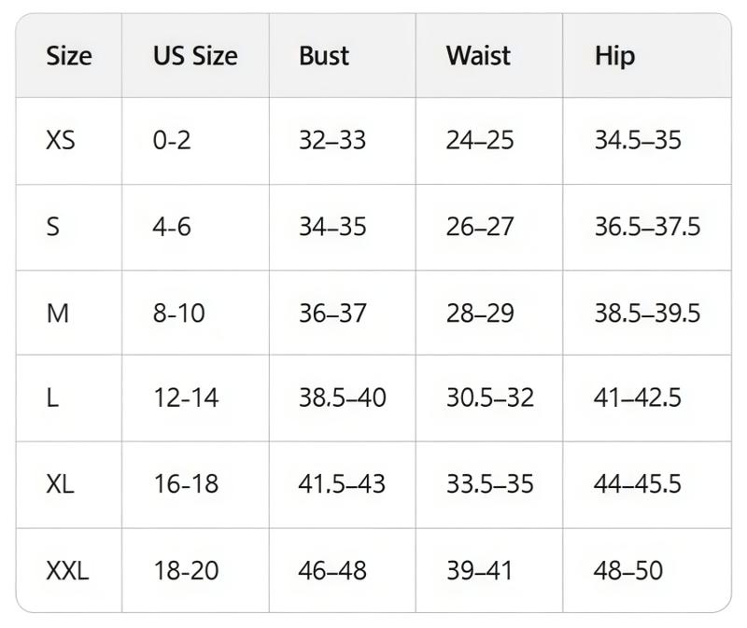Click the Size column header
Image resolution: width=747 pixels, height=628 pixels.
(69, 56)
